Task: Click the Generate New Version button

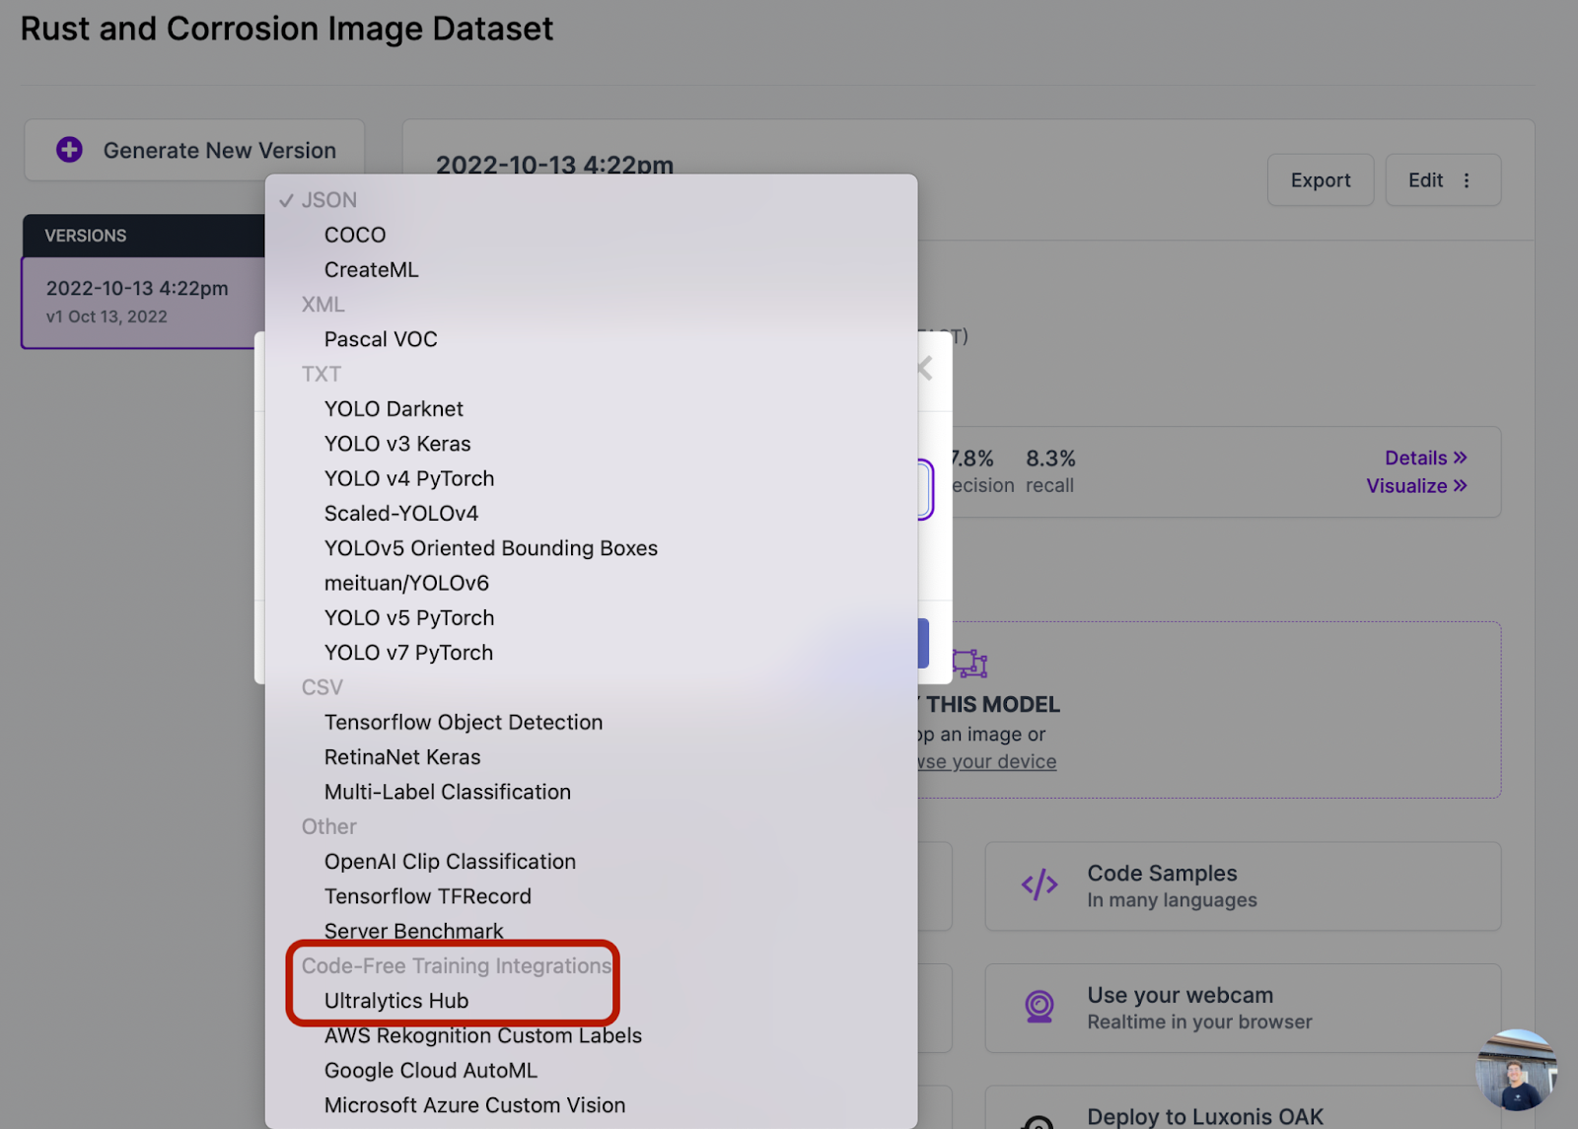Action: point(194,150)
